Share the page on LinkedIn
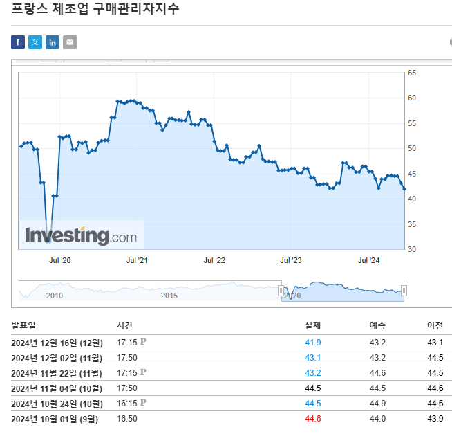This screenshot has height=434, width=452. [53, 42]
